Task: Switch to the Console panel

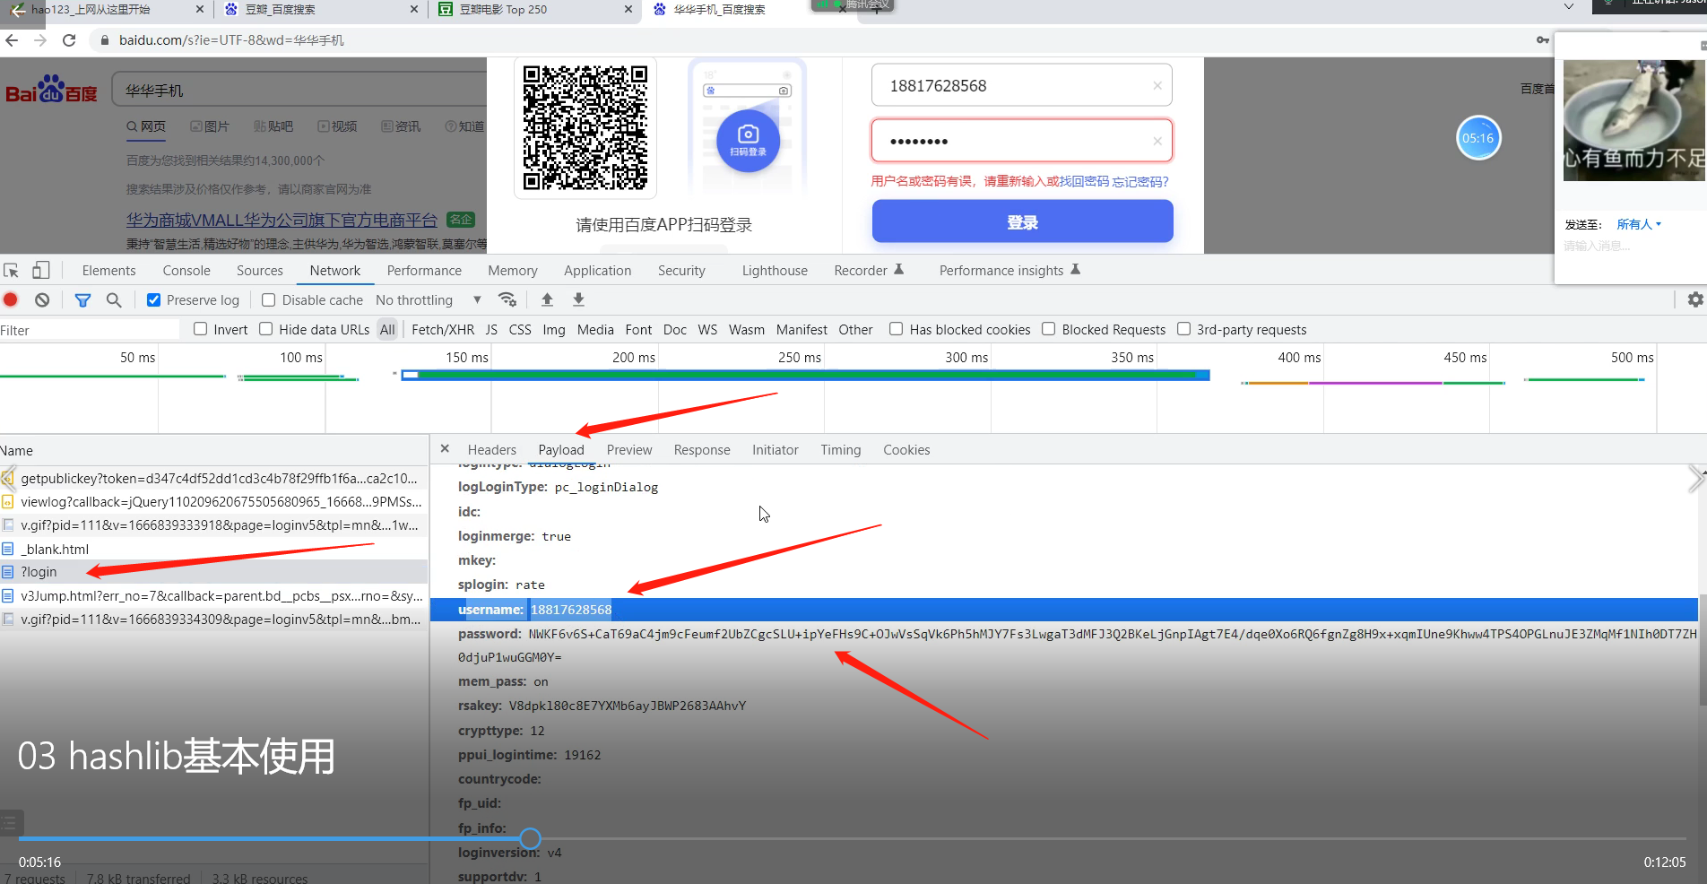Action: [x=186, y=271]
